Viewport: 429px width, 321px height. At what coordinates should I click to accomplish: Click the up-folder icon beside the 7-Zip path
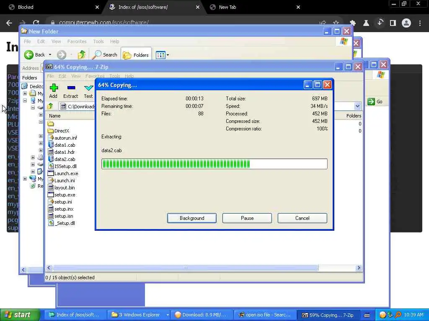click(x=50, y=106)
